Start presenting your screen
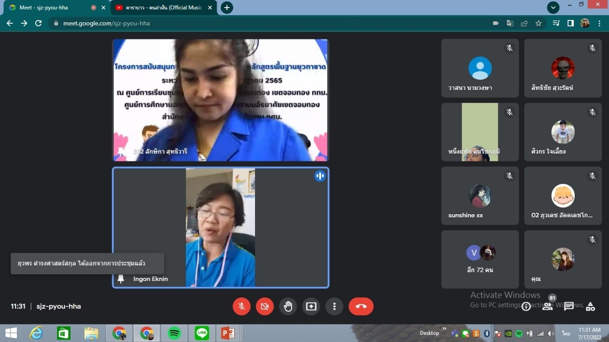609x342 pixels. tap(311, 307)
